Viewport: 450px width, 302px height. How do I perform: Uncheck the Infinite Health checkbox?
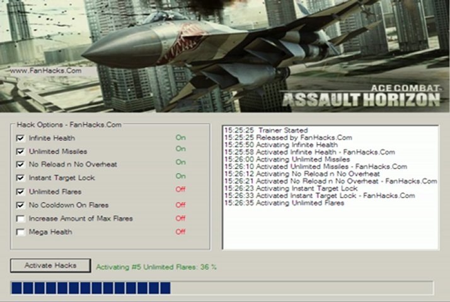point(20,138)
